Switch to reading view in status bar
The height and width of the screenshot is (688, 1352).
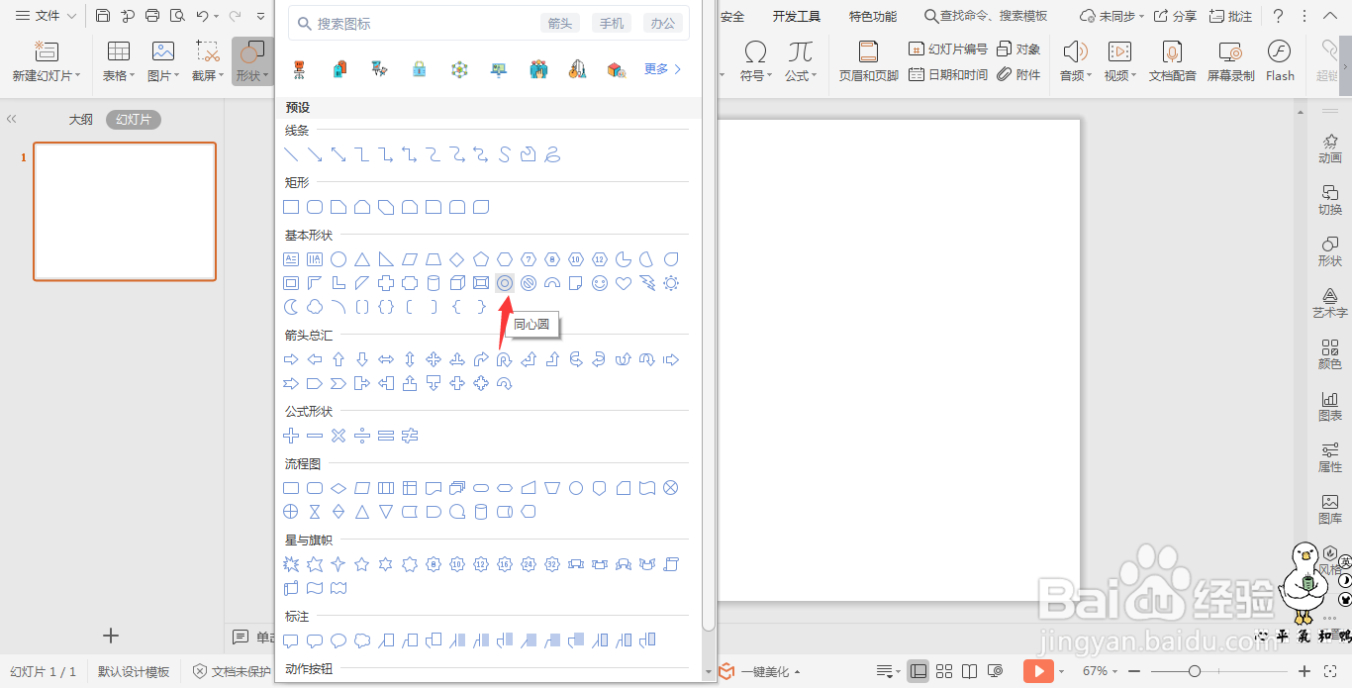click(x=970, y=671)
